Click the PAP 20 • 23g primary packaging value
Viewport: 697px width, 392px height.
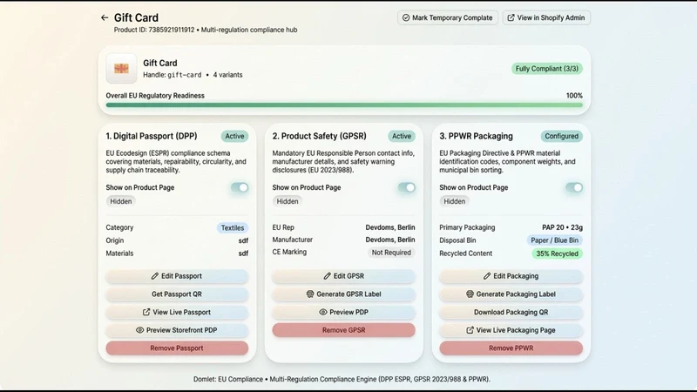(x=562, y=227)
